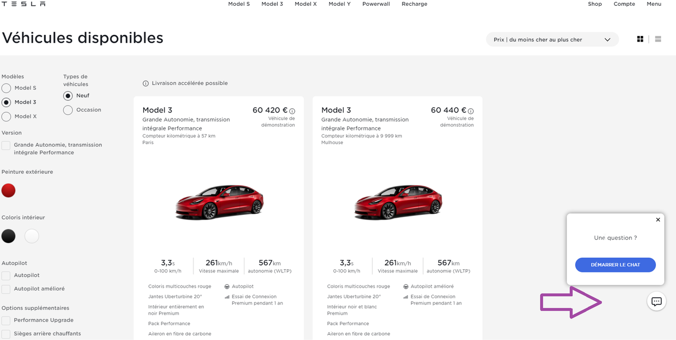The image size is (676, 340).
Task: Click Autopilot amélioré icon in Mulhouse card
Action: (406, 287)
